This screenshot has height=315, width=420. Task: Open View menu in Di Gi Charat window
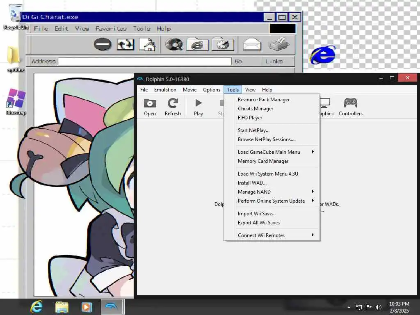pos(82,28)
